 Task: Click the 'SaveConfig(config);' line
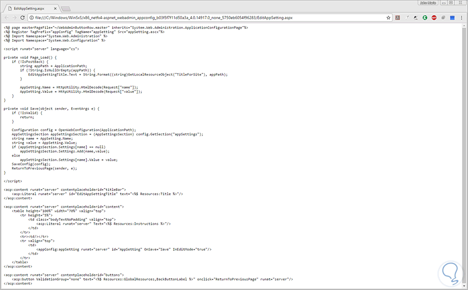[31, 164]
